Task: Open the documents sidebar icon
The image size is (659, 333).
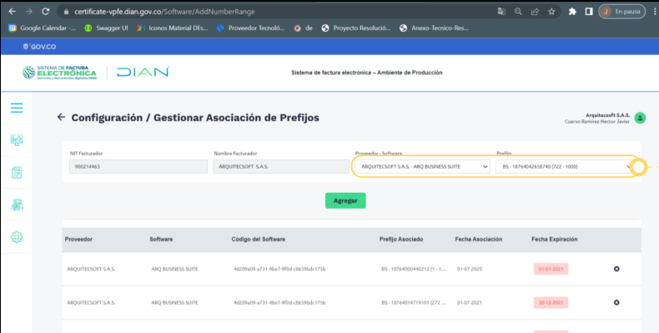Action: (x=17, y=173)
